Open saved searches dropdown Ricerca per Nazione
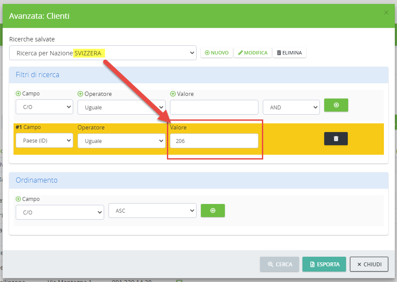The image size is (397, 282). 103,53
